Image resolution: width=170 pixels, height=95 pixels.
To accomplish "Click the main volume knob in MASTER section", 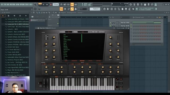I will point(110,37).
